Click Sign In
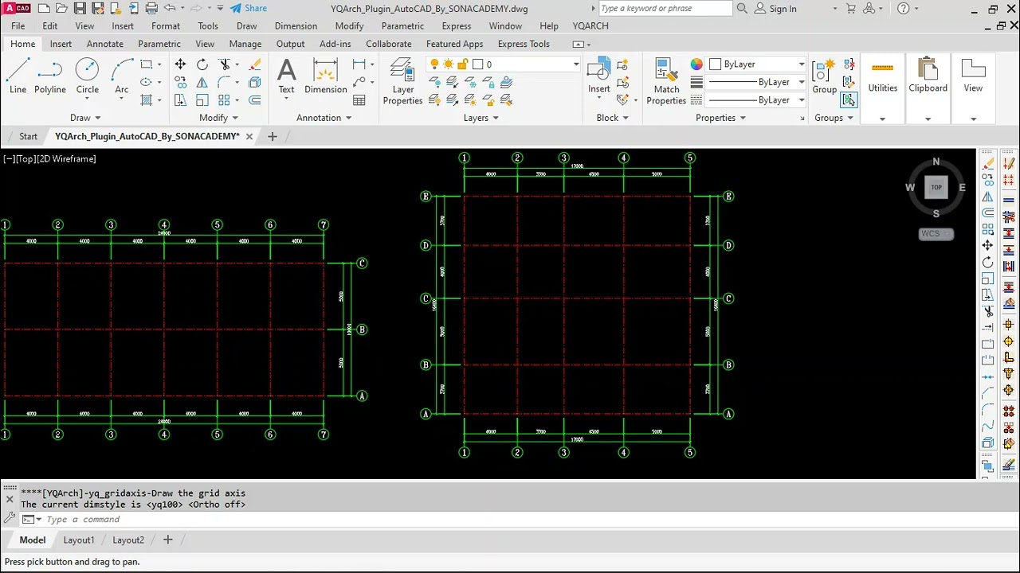 point(775,9)
